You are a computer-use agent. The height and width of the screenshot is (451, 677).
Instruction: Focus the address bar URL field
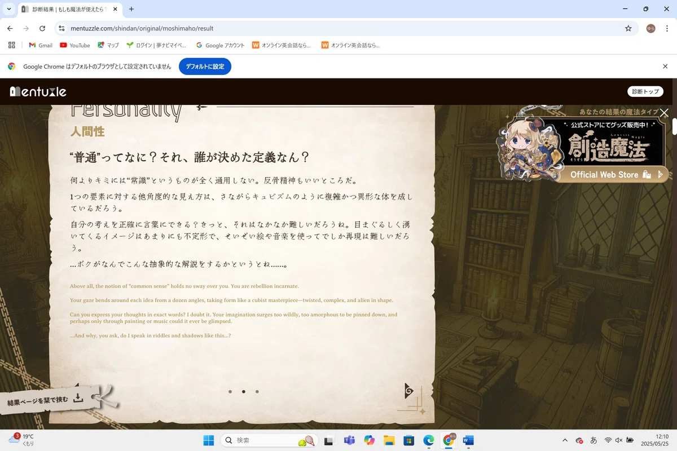point(345,28)
